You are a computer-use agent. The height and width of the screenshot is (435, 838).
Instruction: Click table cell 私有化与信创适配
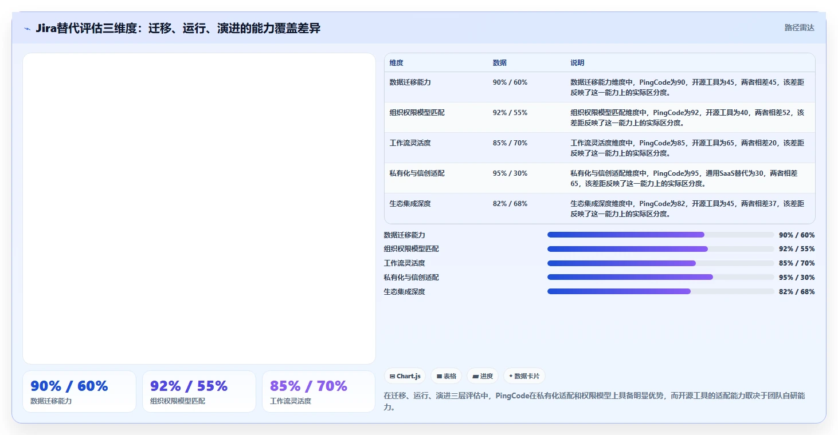coord(417,173)
